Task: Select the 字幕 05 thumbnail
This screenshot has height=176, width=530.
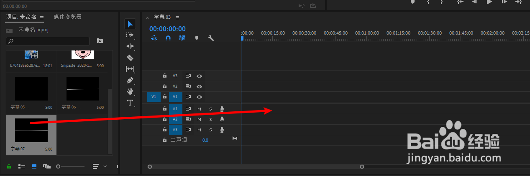Action: click(31, 88)
